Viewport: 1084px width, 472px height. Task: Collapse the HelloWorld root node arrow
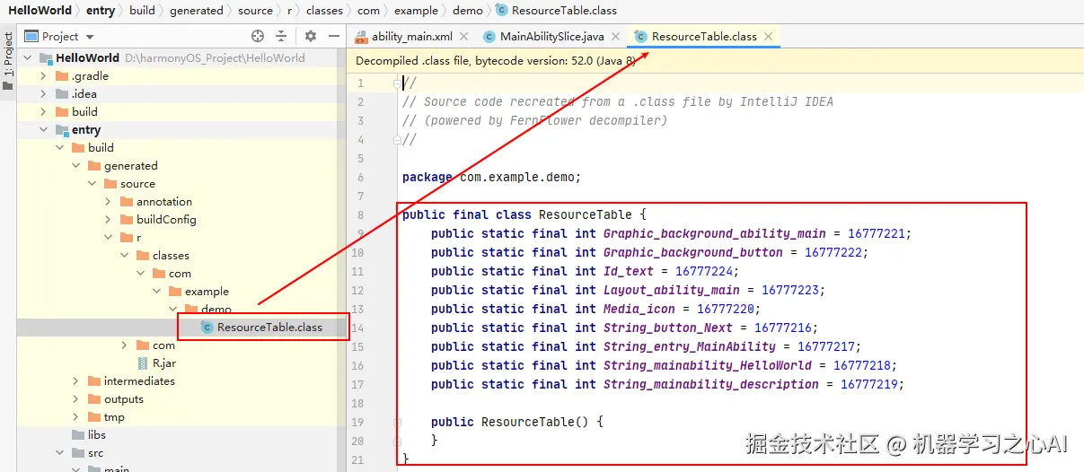coord(27,57)
